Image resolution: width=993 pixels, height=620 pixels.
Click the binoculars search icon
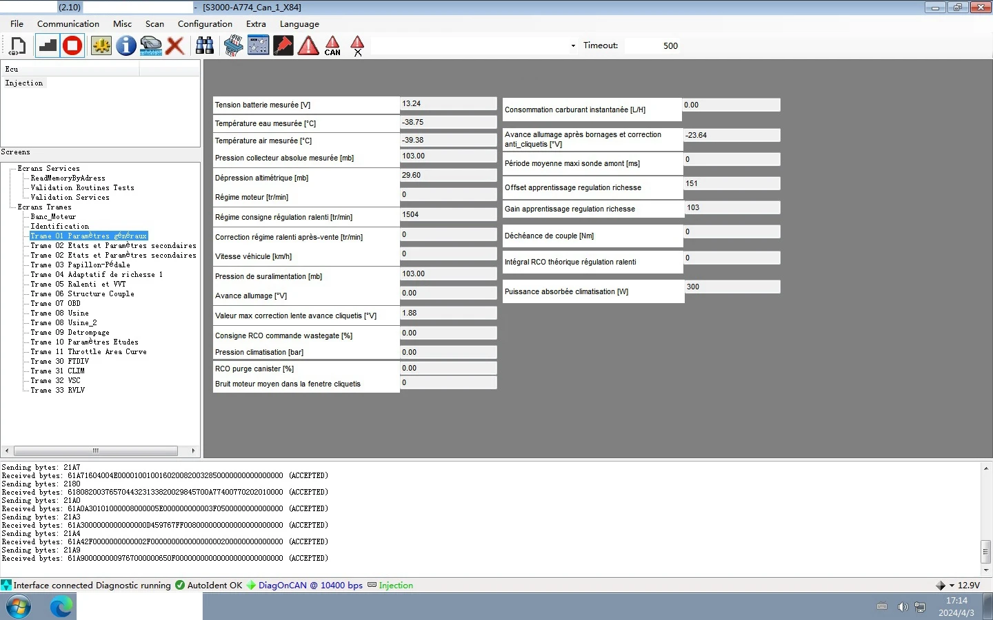tap(205, 46)
